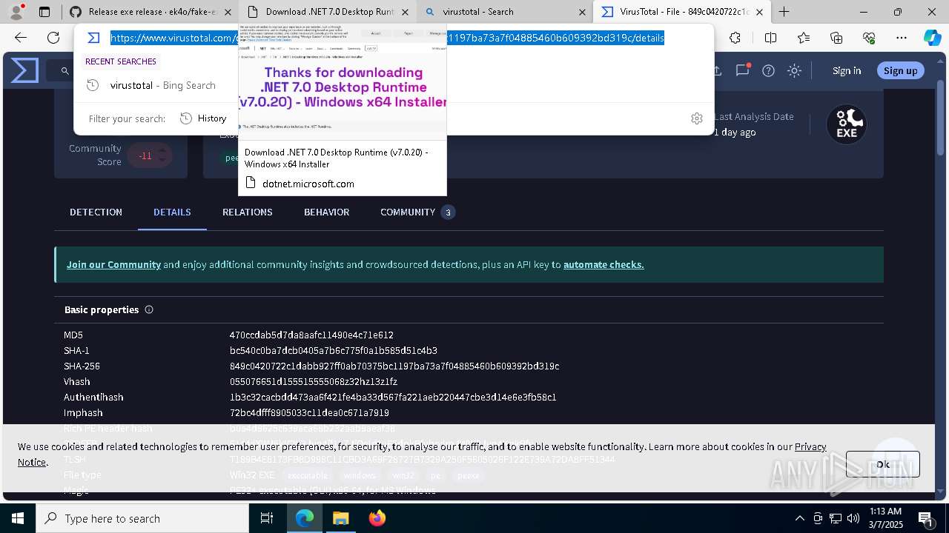Click the VirusTotal upload file icon
This screenshot has width=949, height=533.
[716, 70]
